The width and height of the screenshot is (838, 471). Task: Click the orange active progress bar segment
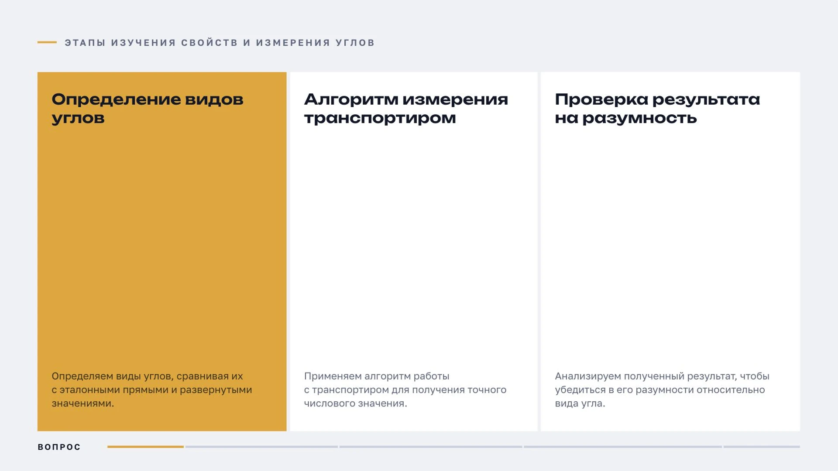click(145, 447)
